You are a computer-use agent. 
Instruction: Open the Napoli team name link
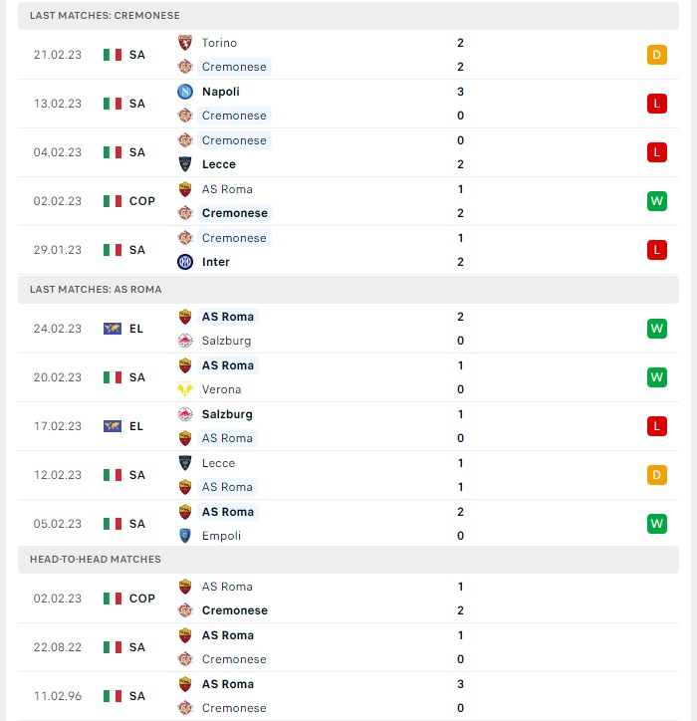point(221,92)
